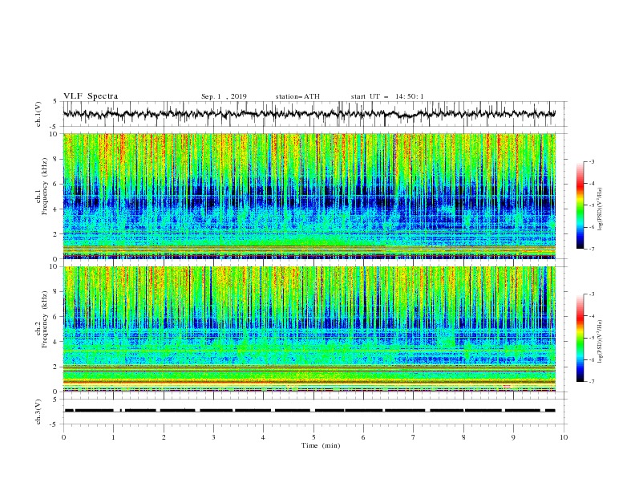The height and width of the screenshot is (491, 635).
Task: Click time axis tick label '4'
Action: 263,437
